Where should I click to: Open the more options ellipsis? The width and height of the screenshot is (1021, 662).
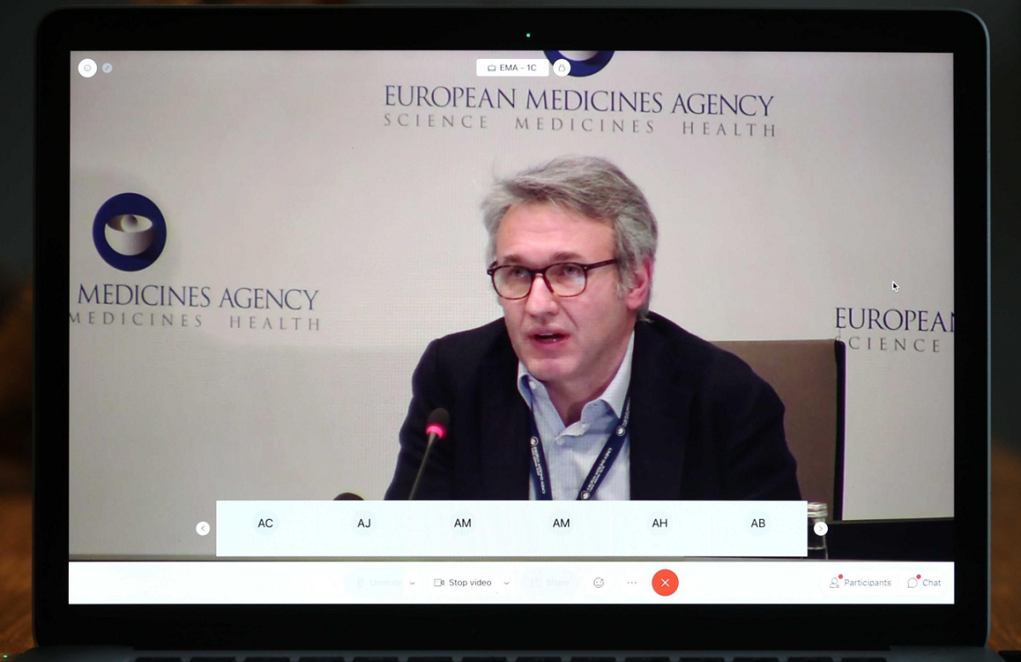pos(631,583)
